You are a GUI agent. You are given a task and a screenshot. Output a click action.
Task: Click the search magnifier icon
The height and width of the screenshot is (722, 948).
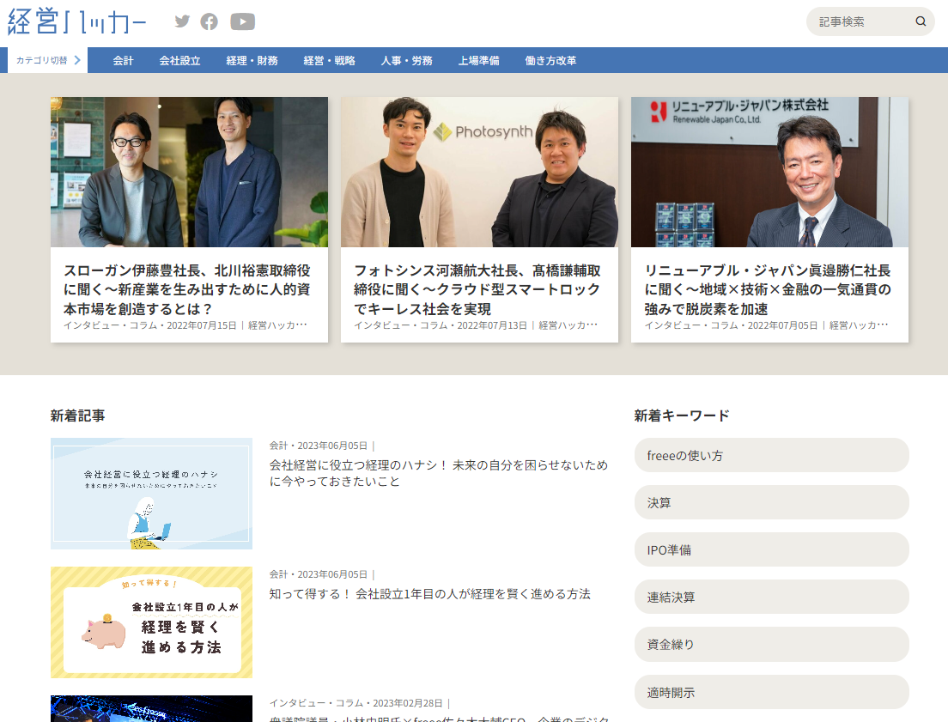coord(921,21)
